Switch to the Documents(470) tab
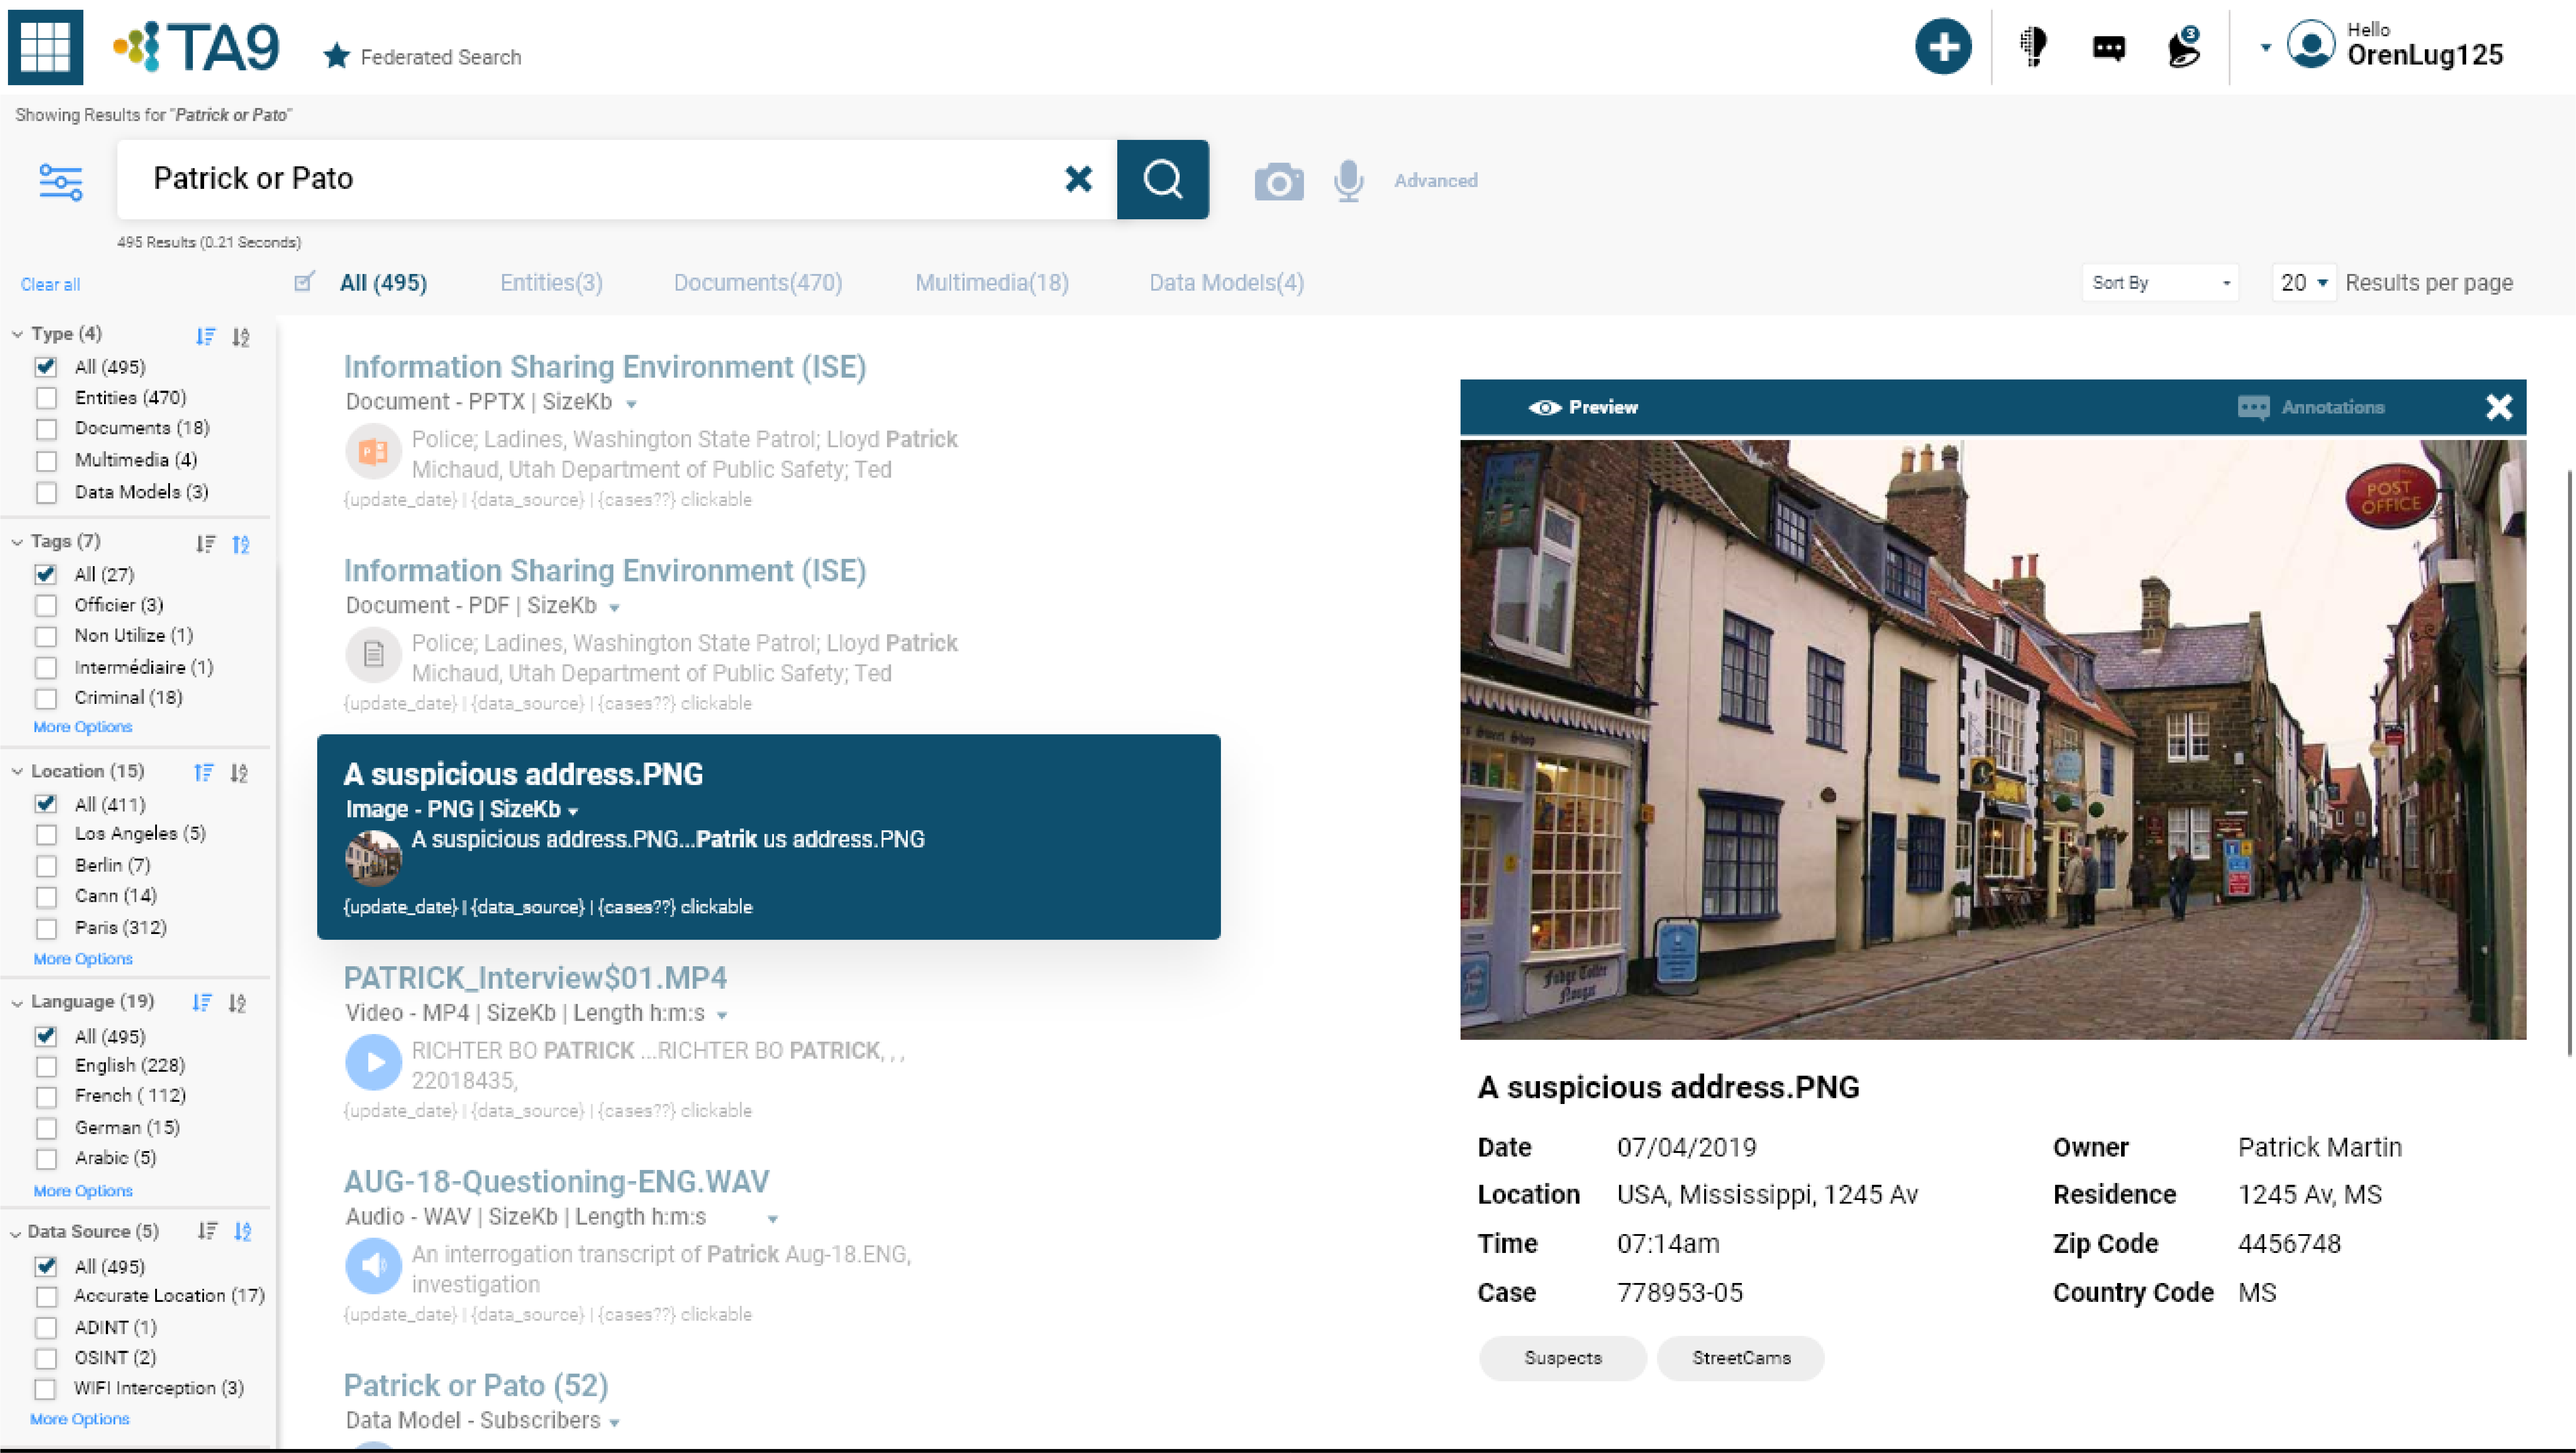Viewport: 2576px width, 1453px height. click(757, 283)
